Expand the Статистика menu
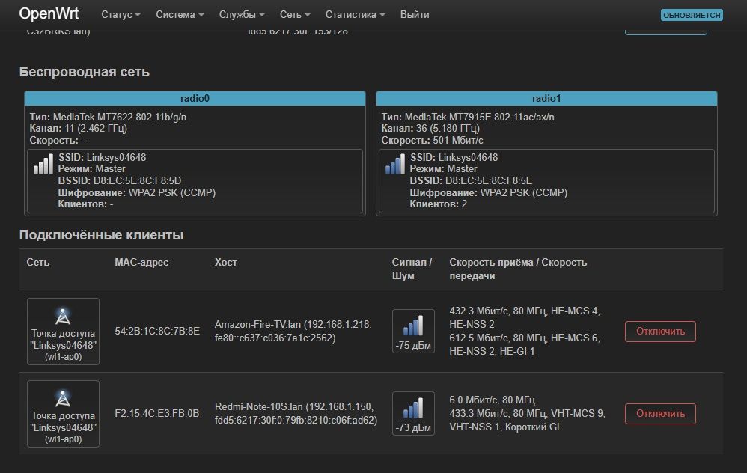The height and width of the screenshot is (473, 747). click(x=355, y=15)
